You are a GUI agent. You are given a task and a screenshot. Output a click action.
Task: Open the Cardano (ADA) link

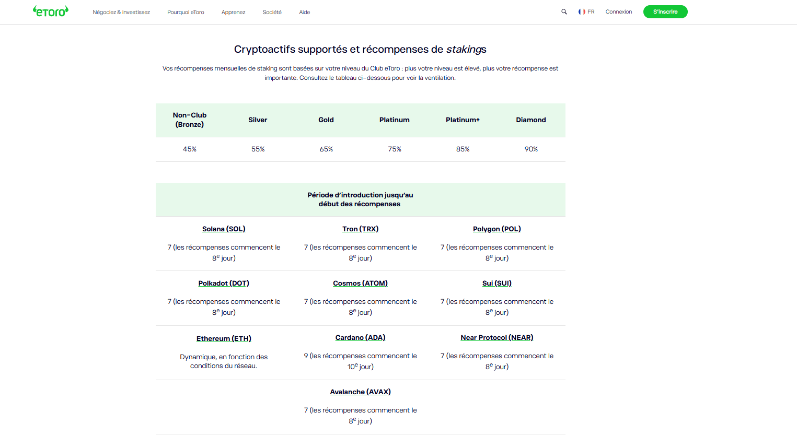coord(361,337)
